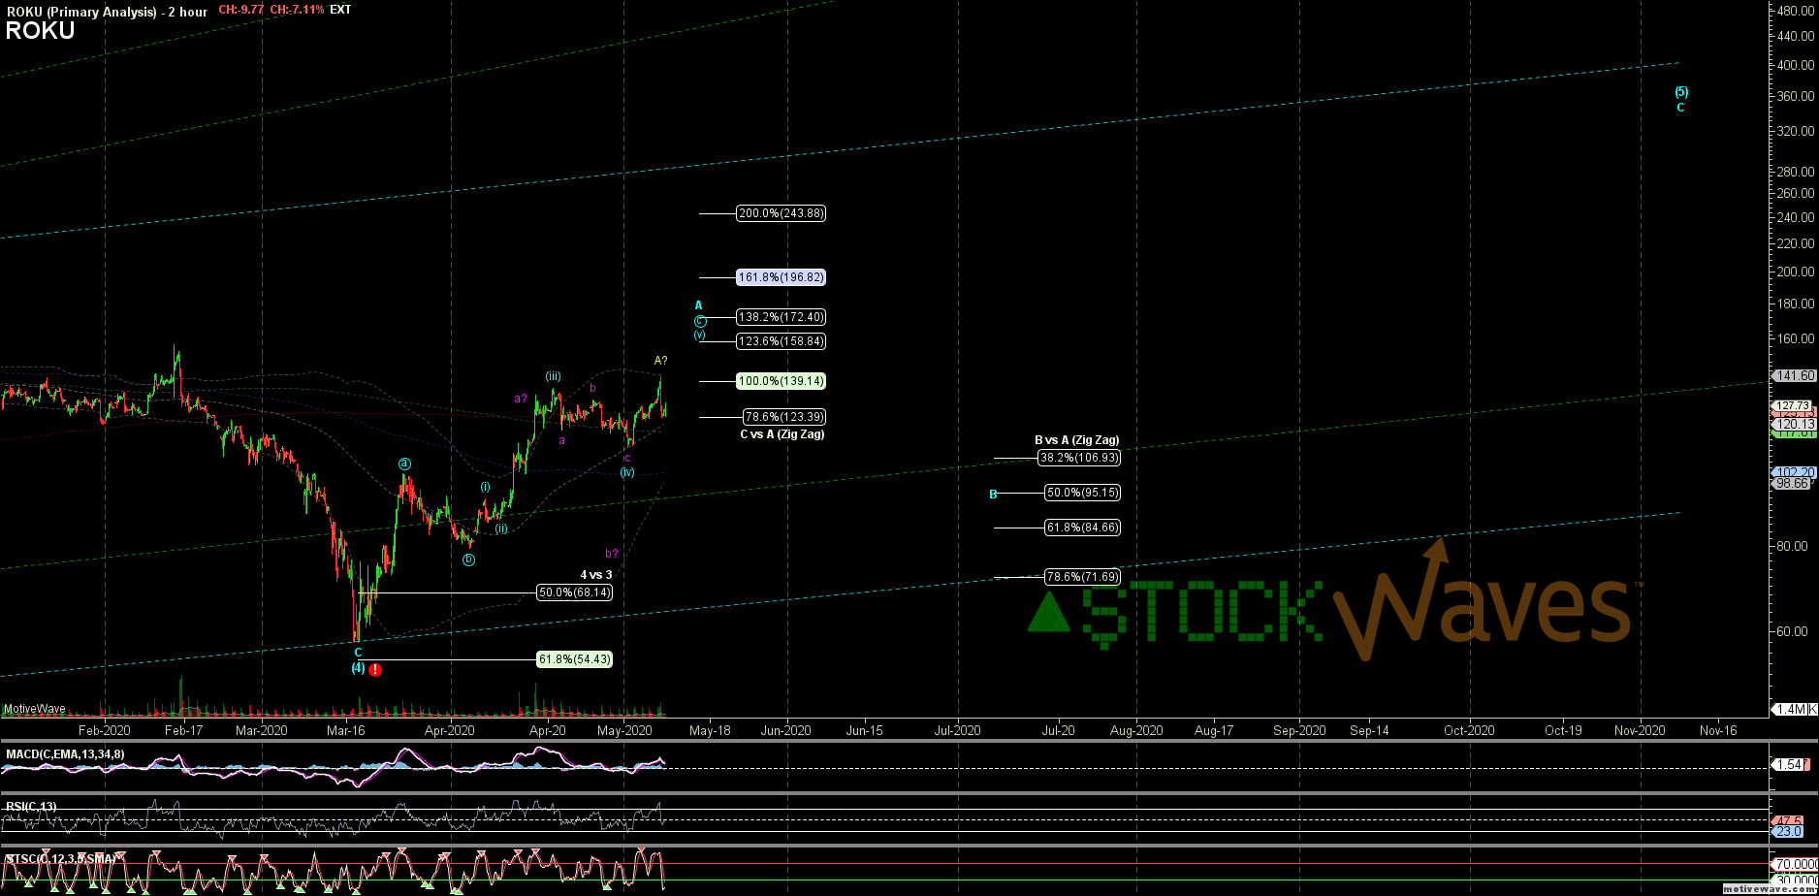Select the (iv) wave label
Viewport: 1819px width, 896px height.
tap(627, 472)
